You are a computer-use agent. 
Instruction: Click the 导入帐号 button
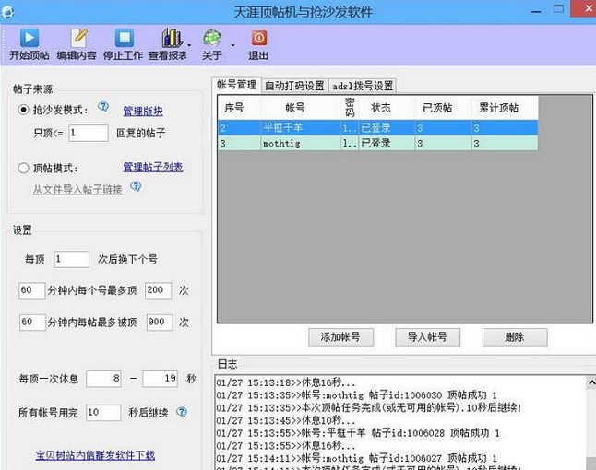427,337
